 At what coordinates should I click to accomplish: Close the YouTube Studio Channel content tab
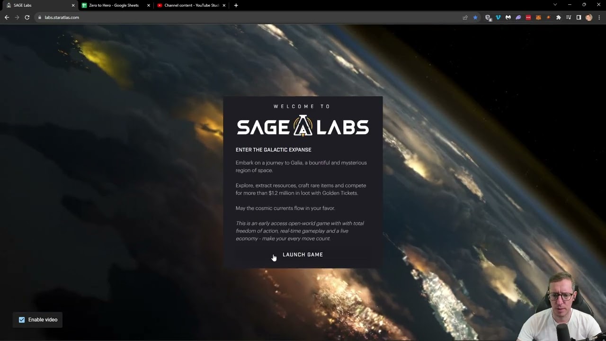(224, 5)
